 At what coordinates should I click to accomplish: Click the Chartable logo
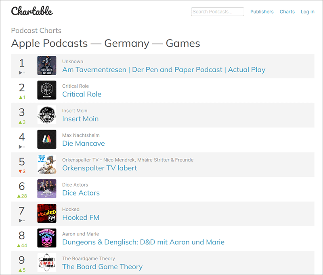click(x=30, y=12)
